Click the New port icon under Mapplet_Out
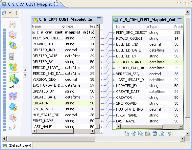 [127, 133]
